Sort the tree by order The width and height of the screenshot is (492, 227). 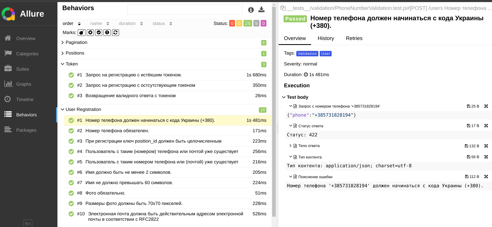tap(72, 23)
